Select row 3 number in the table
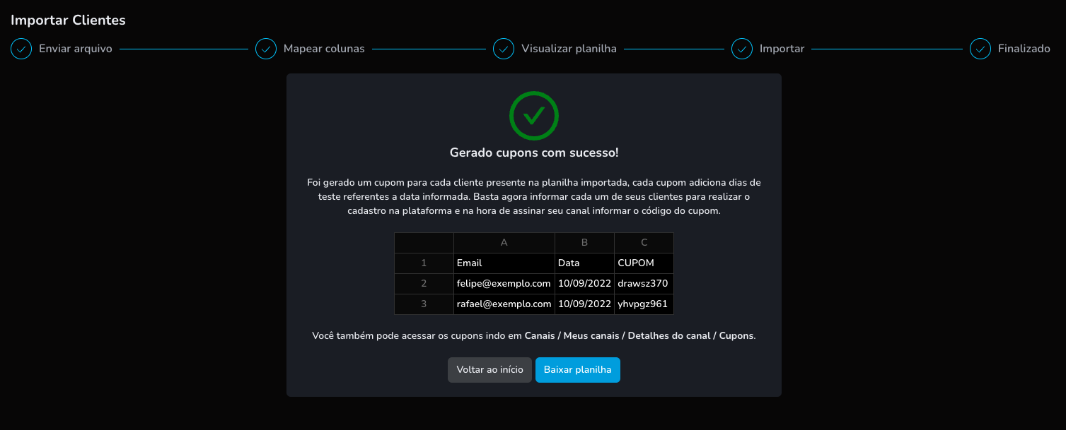1066x430 pixels. 424,304
